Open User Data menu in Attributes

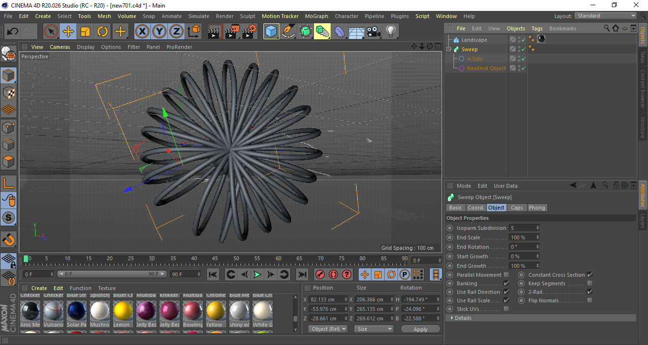click(x=506, y=186)
